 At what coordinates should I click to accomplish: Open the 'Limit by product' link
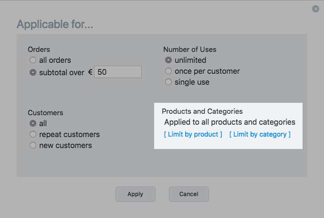193,134
